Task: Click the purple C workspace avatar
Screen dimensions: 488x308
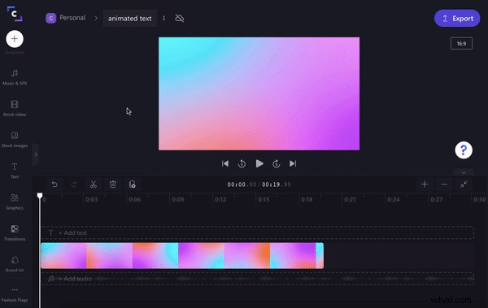Action: click(50, 18)
